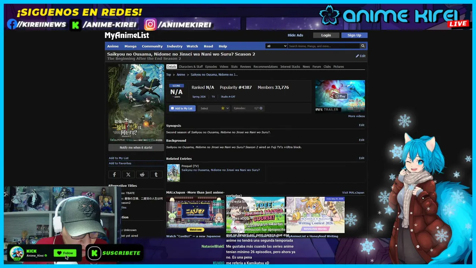Switch to the Episodes tab
This screenshot has width=476, height=268.
click(x=211, y=67)
